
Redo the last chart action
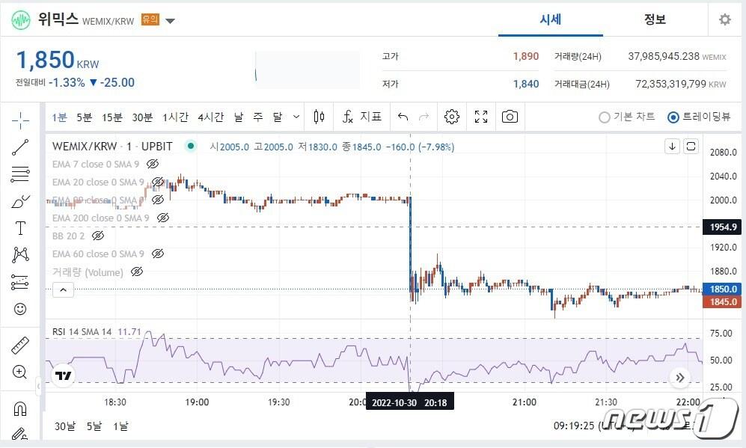pos(424,117)
